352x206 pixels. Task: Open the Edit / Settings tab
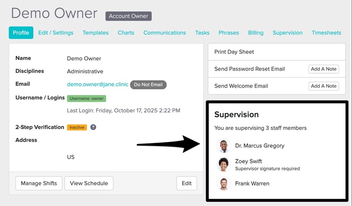pos(55,33)
